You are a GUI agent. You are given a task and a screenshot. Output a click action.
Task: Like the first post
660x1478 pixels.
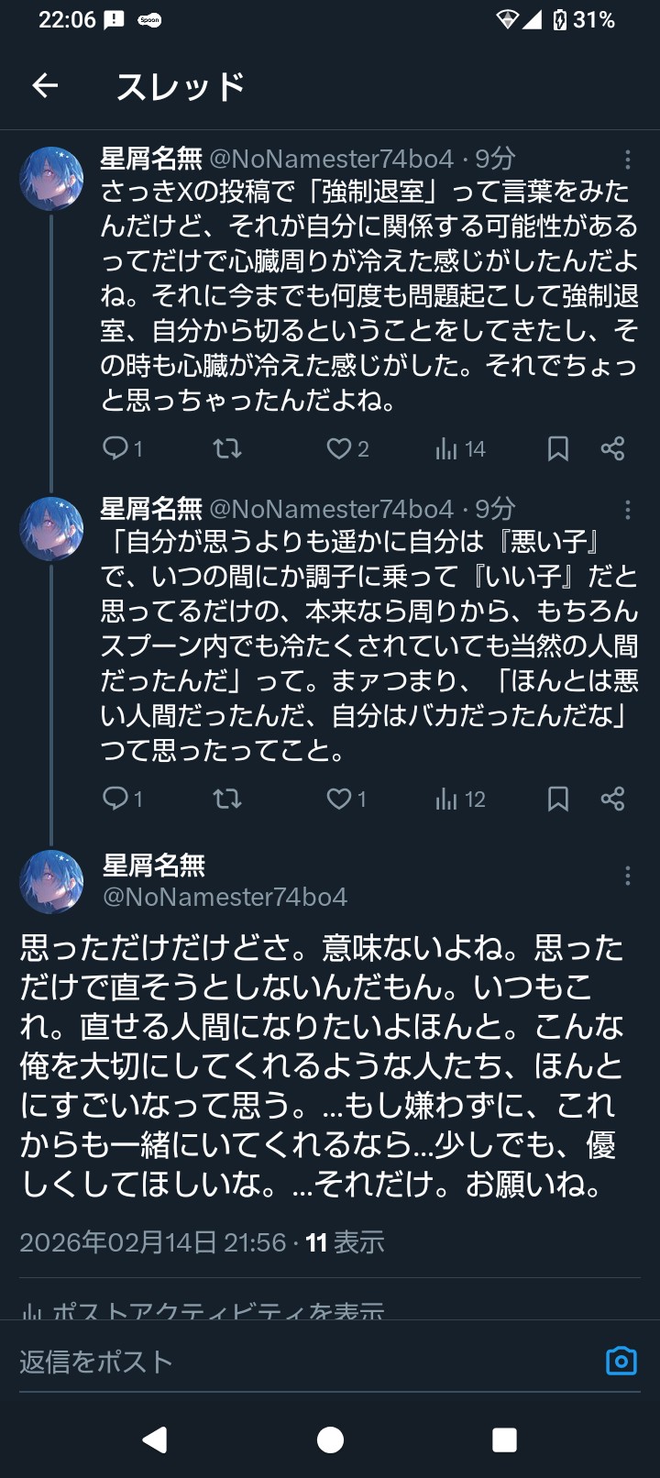tap(337, 448)
